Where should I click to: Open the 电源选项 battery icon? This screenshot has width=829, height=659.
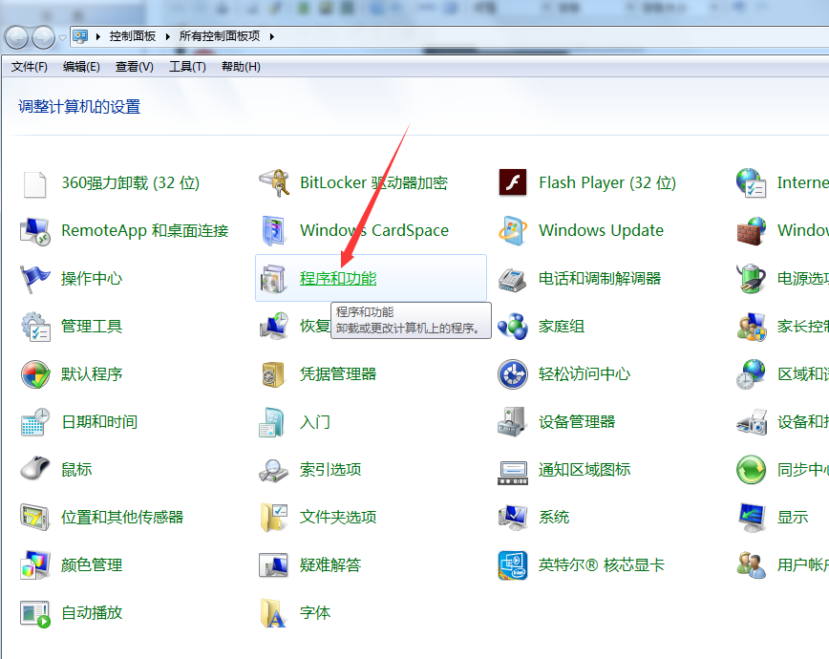pyautogui.click(x=752, y=279)
